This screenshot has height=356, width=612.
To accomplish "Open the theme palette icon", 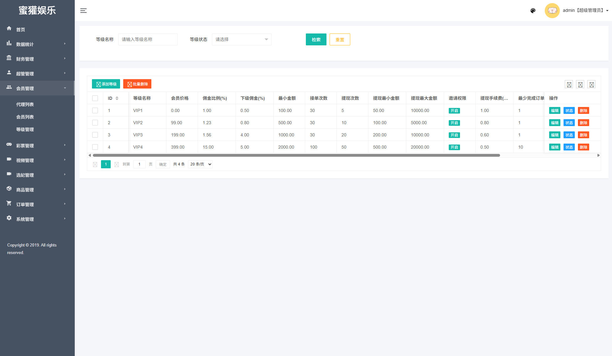I will 533,11.
